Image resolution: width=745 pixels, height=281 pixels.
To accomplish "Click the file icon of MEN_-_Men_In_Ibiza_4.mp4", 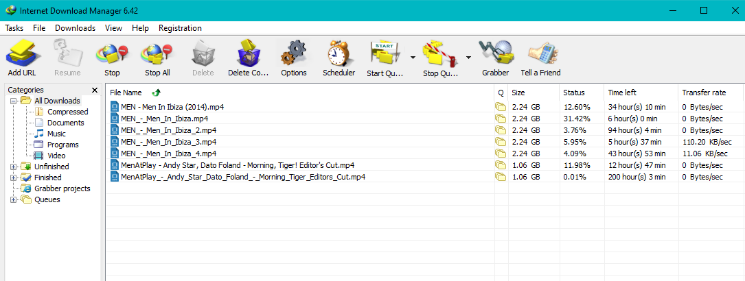I will point(115,154).
